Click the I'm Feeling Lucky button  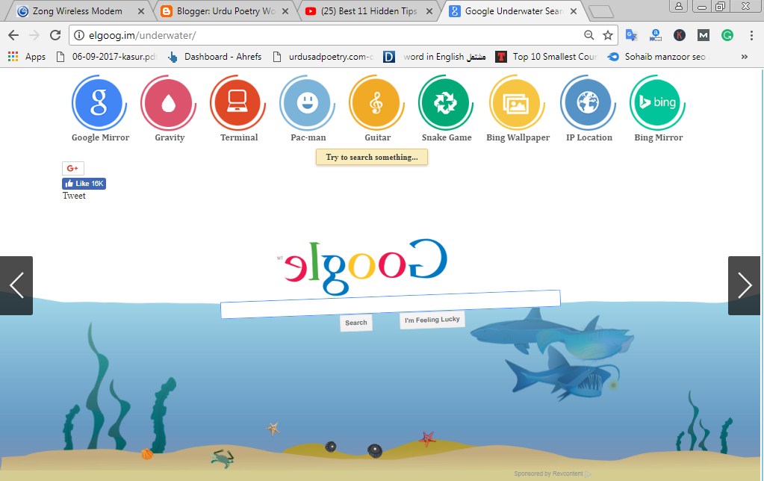432,320
